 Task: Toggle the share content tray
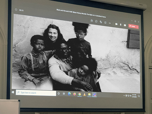(125, 25)
